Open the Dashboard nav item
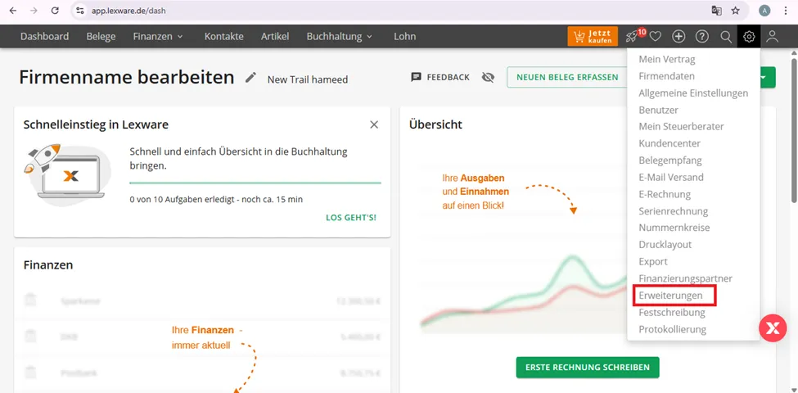The image size is (798, 393). pyautogui.click(x=45, y=37)
